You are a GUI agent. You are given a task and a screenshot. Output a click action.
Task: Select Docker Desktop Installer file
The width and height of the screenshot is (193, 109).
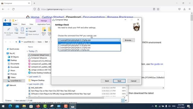point(40,73)
